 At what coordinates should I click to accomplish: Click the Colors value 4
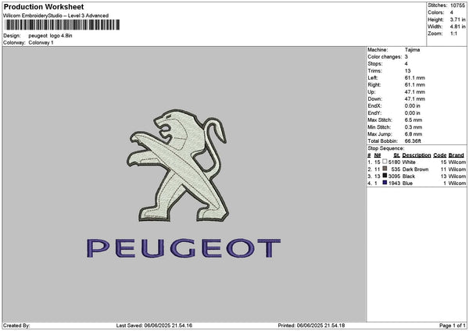452,12
